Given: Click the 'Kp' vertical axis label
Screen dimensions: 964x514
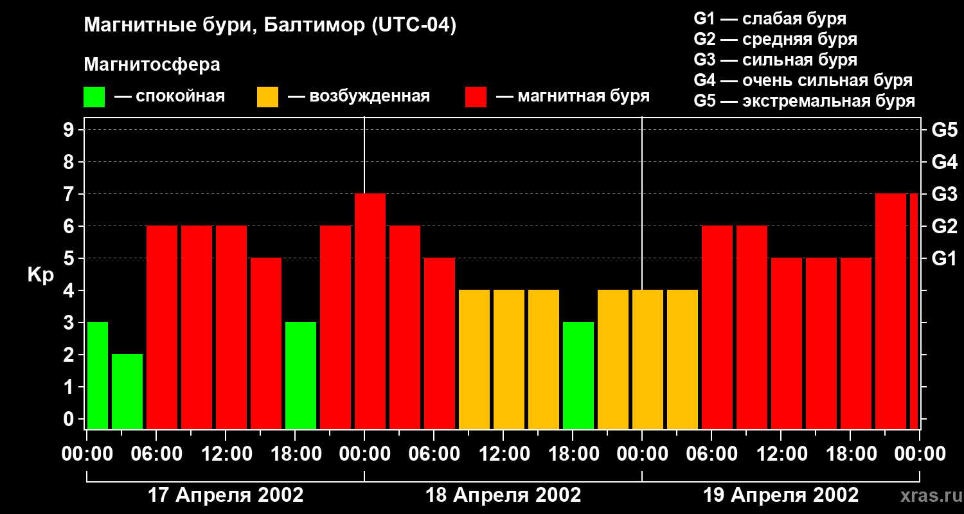Looking at the screenshot, I should pos(40,274).
